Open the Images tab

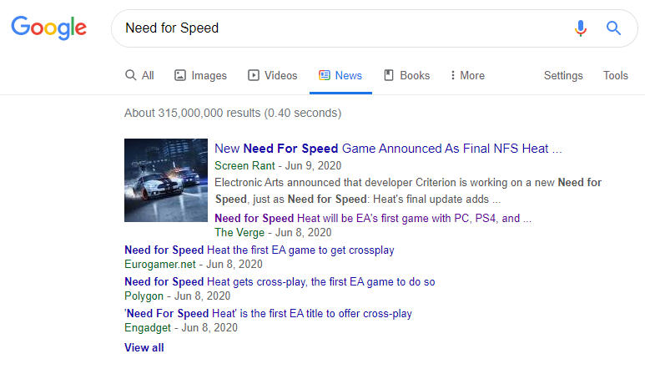click(200, 75)
